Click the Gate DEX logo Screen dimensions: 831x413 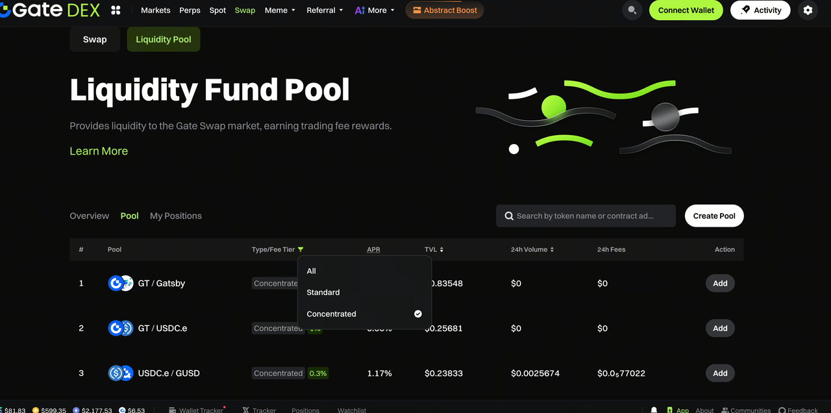49,10
